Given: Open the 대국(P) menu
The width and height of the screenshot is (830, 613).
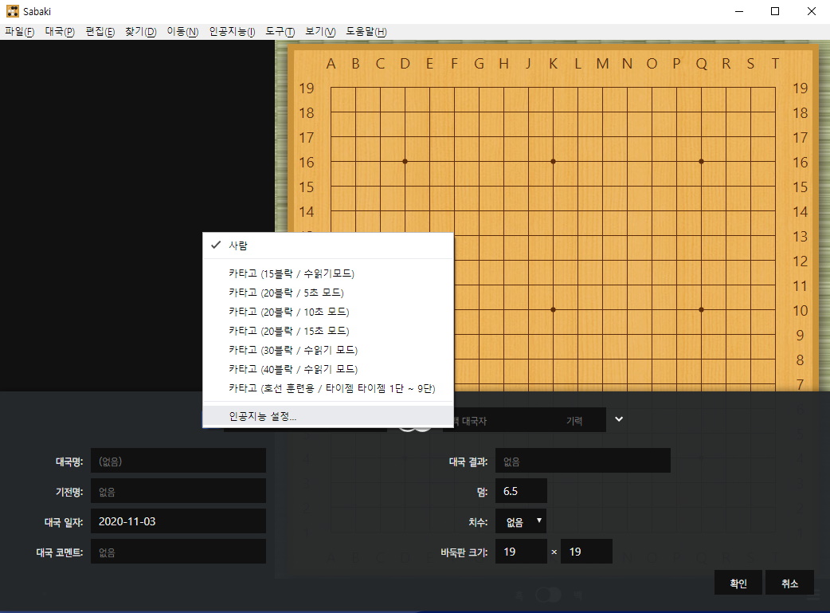Looking at the screenshot, I should 60,32.
